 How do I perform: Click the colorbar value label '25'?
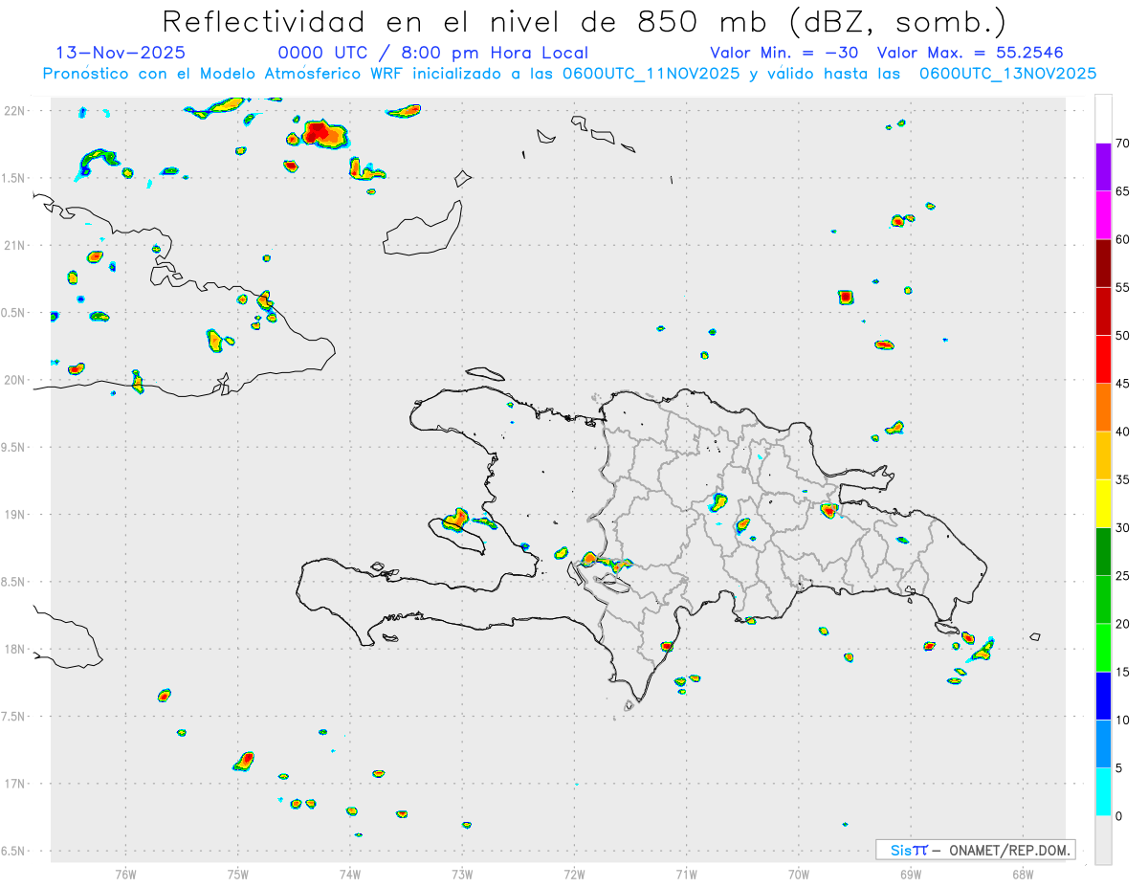click(x=1123, y=576)
